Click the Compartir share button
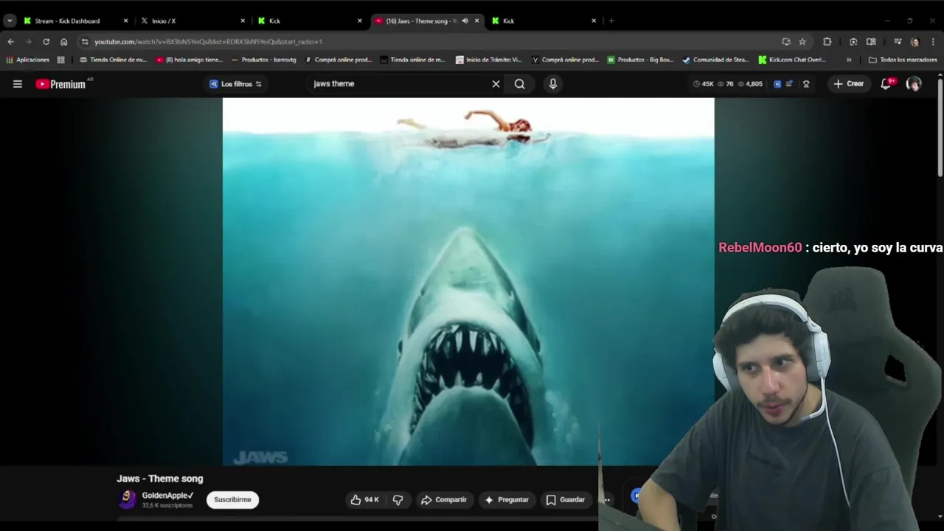Viewport: 944px width, 531px height. 443,500
